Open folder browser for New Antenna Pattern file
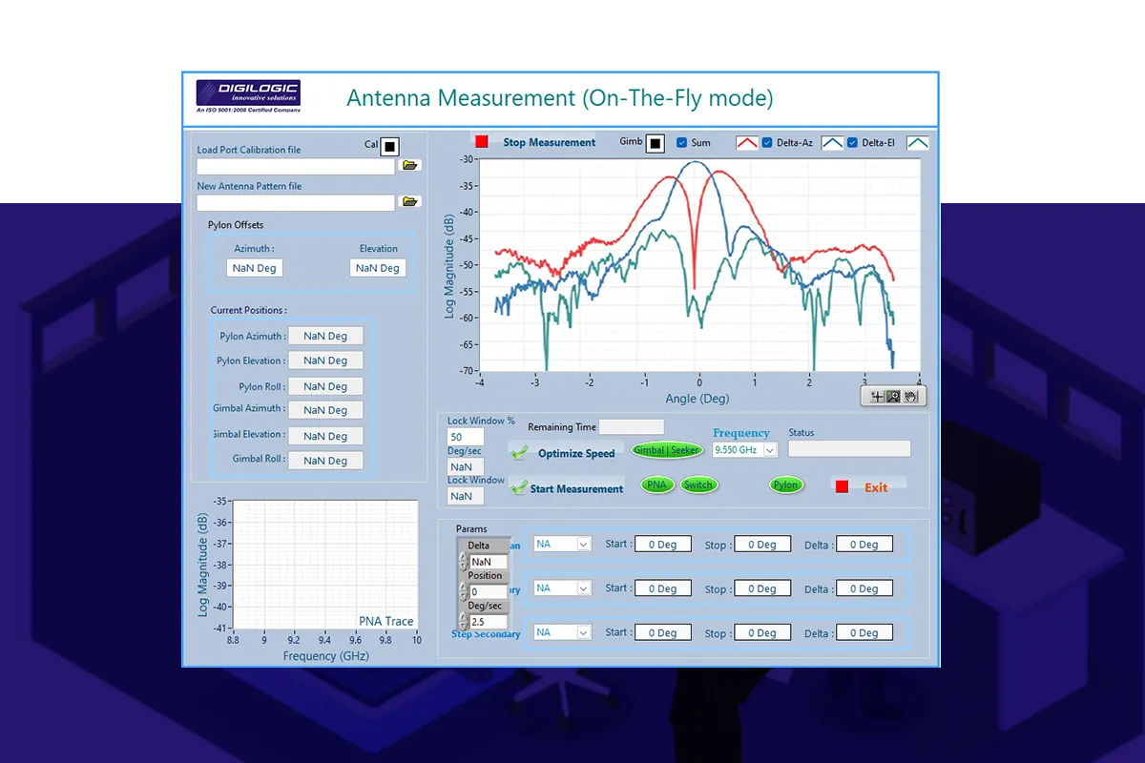The height and width of the screenshot is (763, 1145). (x=410, y=201)
